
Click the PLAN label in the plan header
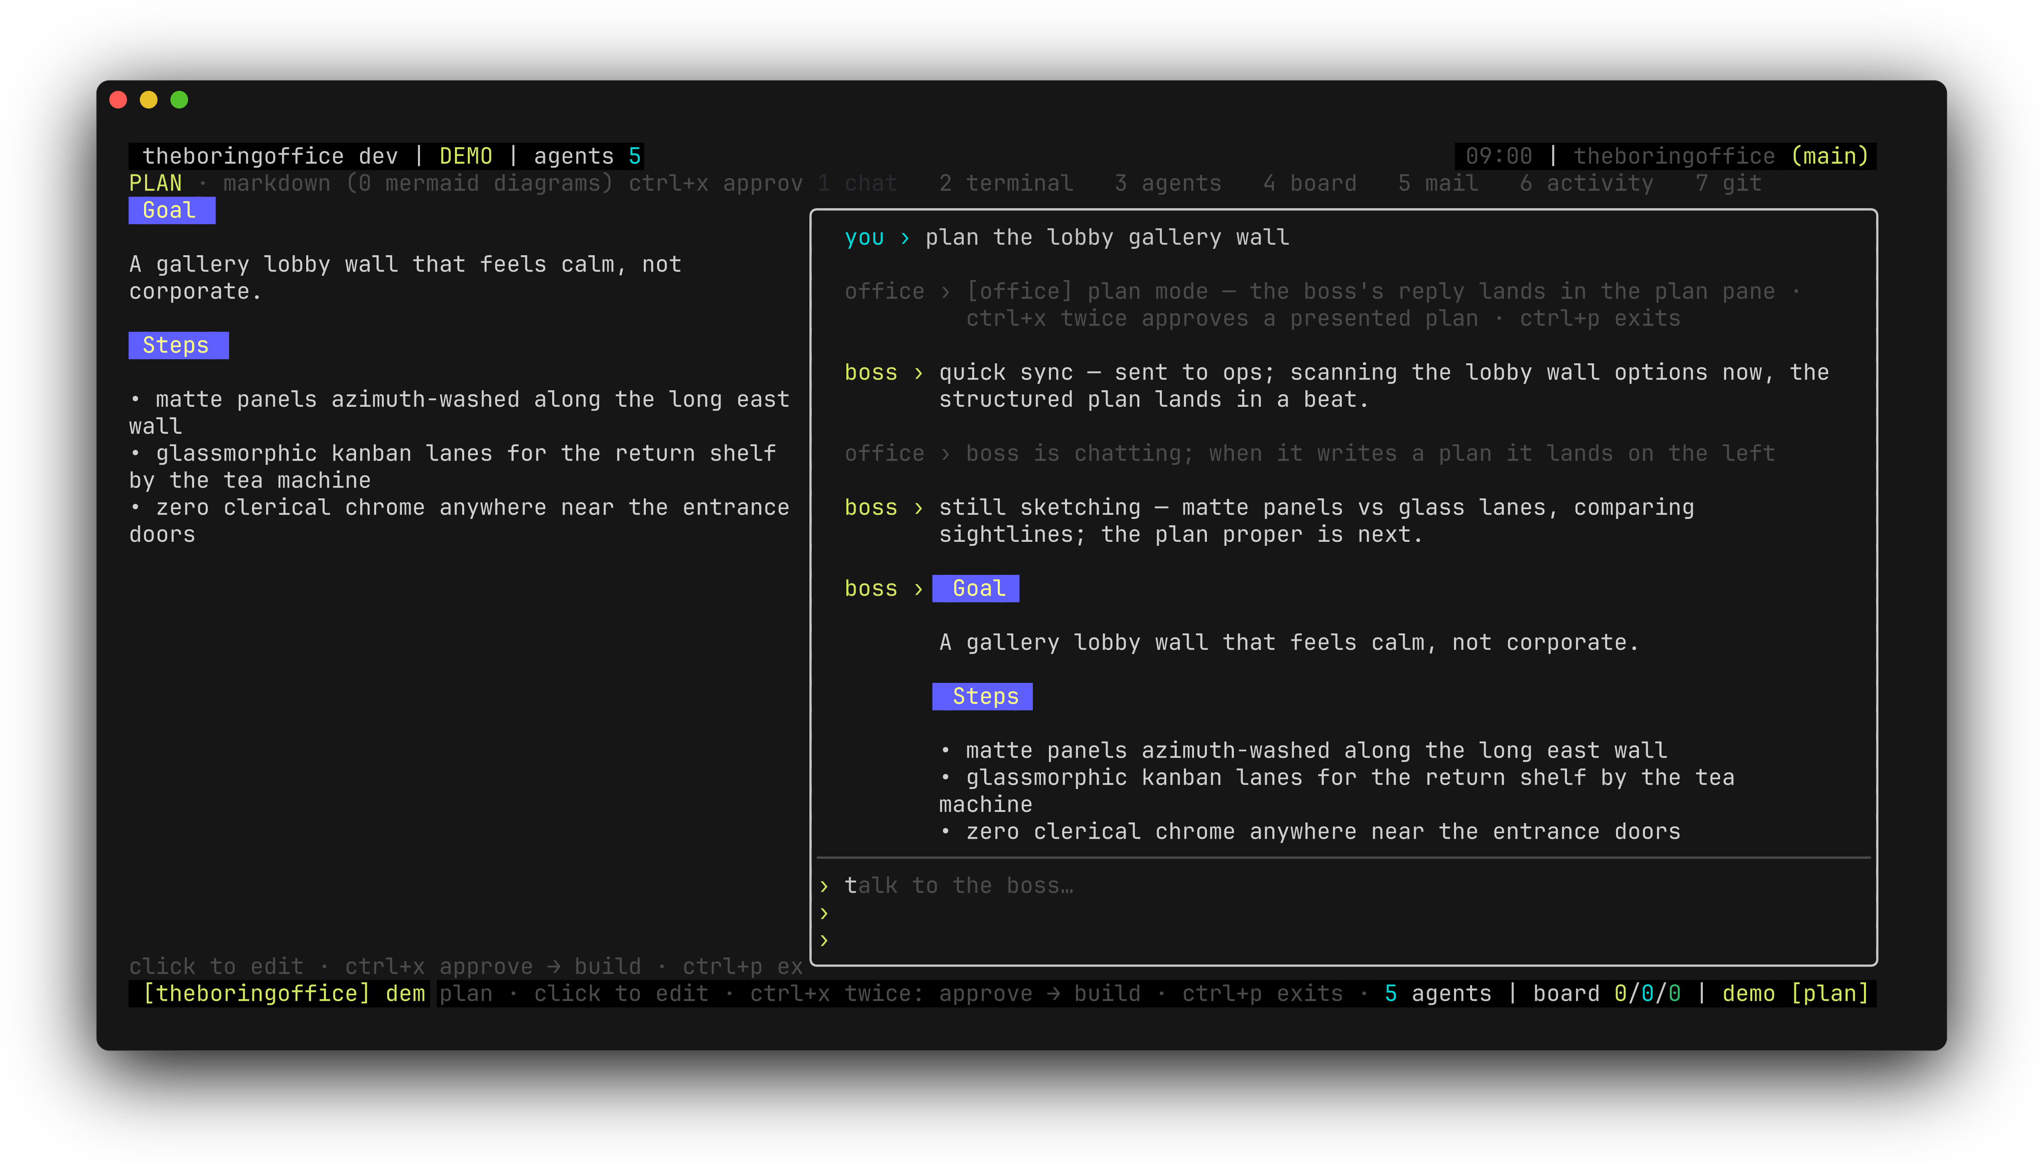[x=155, y=183]
